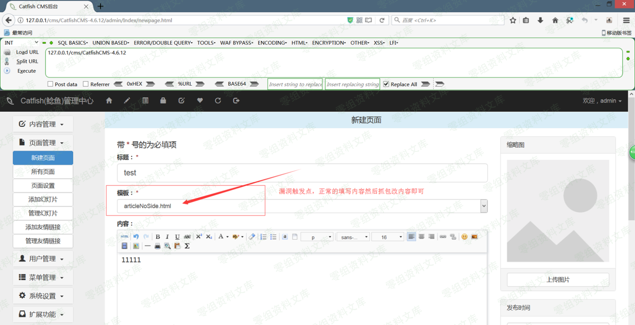Switch editor to HTML source mode

point(124,237)
